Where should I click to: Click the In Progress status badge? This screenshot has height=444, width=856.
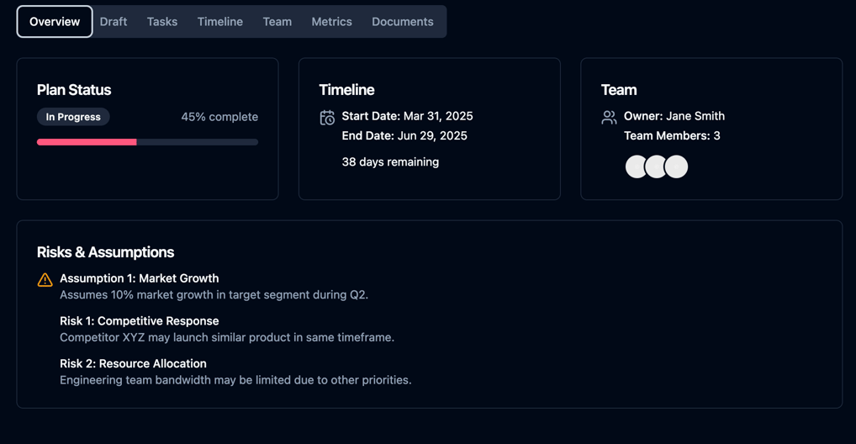click(x=73, y=117)
